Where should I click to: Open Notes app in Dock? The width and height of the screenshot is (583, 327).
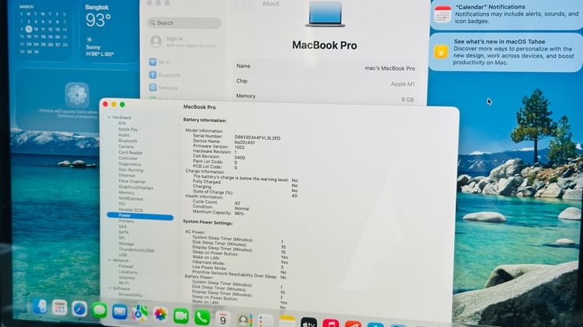(x=287, y=322)
